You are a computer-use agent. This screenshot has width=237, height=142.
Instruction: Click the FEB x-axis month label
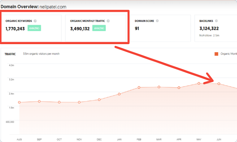point(139,139)
